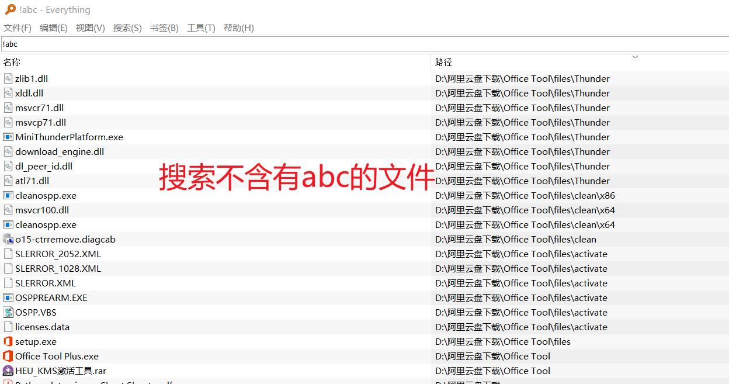Viewport: 729px width, 384px height.
Task: Open the 视图(V) menu
Action: click(x=91, y=28)
